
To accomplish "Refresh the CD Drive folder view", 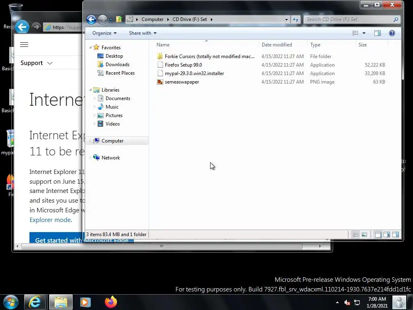I will [296, 19].
